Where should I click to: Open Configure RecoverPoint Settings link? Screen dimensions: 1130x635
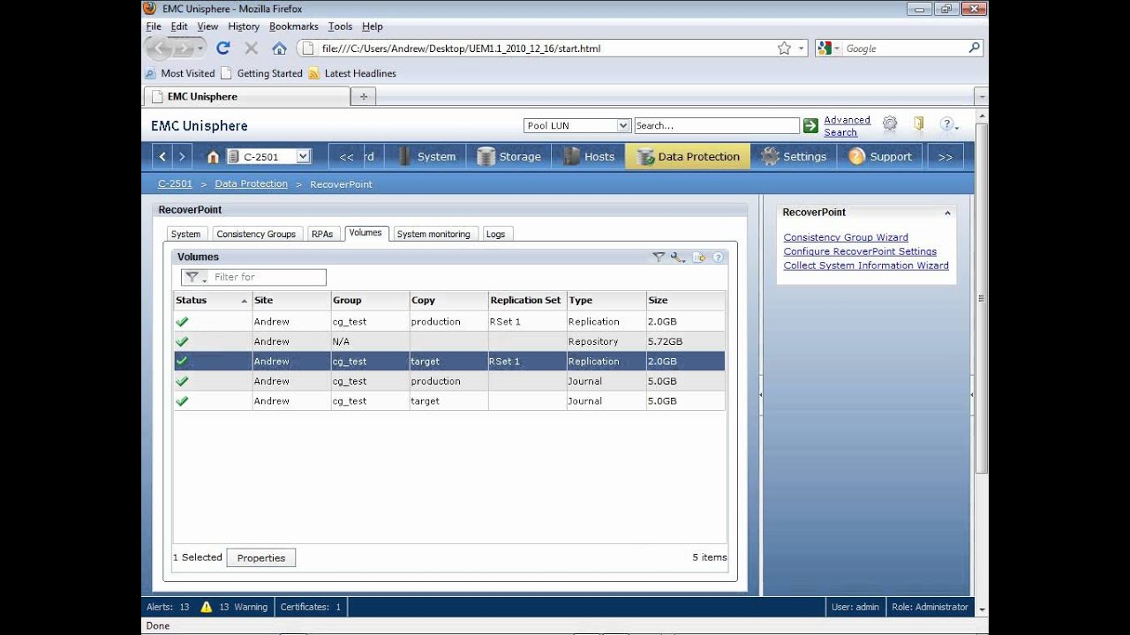point(860,251)
